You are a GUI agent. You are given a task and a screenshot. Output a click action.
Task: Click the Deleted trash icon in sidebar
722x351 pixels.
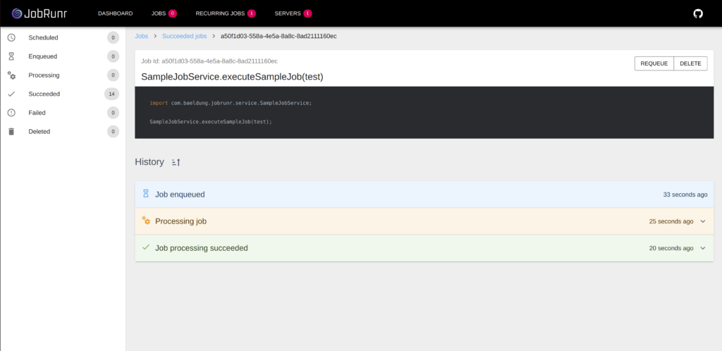pos(11,131)
